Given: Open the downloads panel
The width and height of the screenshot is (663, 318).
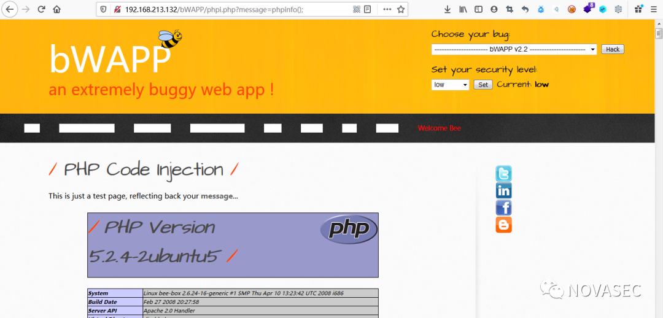Looking at the screenshot, I should click(448, 9).
